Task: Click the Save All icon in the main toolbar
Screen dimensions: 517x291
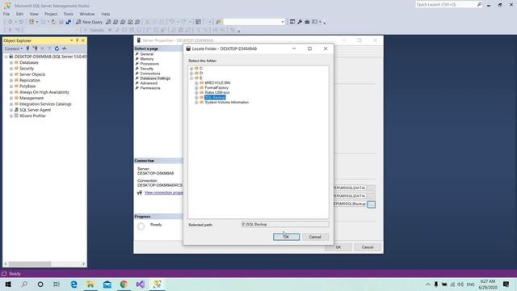Action: click(x=68, y=22)
